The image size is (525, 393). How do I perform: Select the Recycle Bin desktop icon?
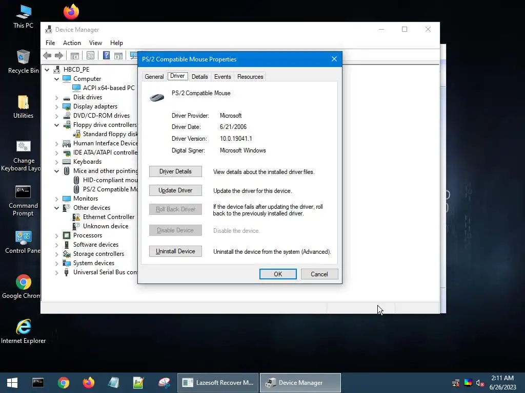point(23,62)
